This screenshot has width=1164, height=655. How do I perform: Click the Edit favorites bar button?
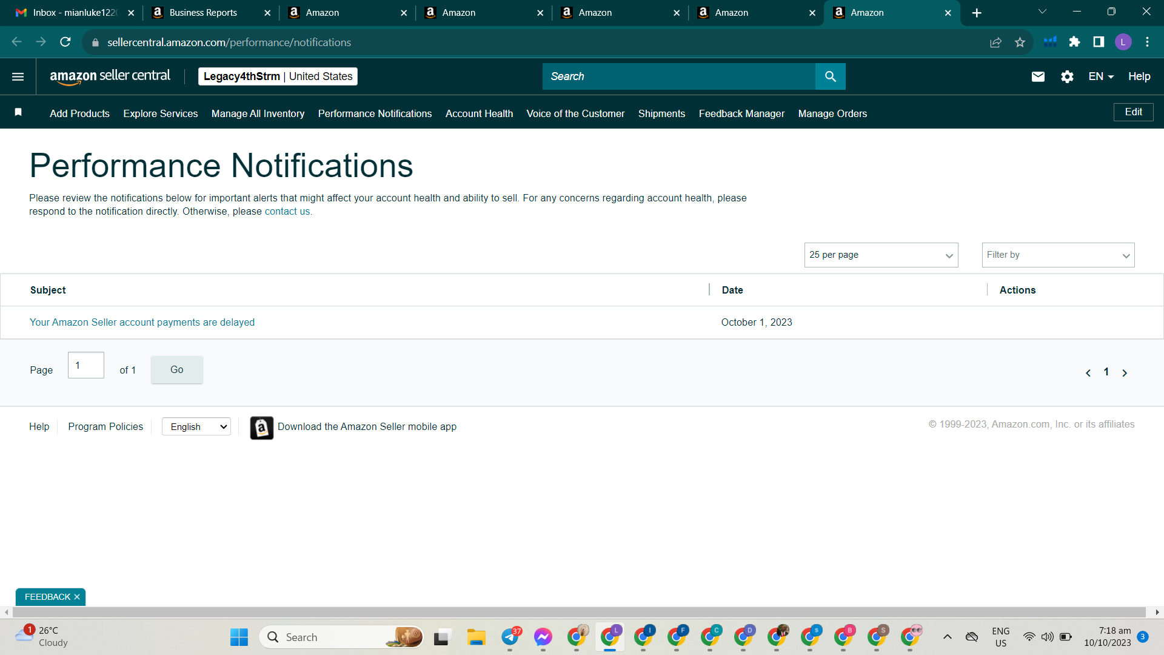click(1133, 112)
